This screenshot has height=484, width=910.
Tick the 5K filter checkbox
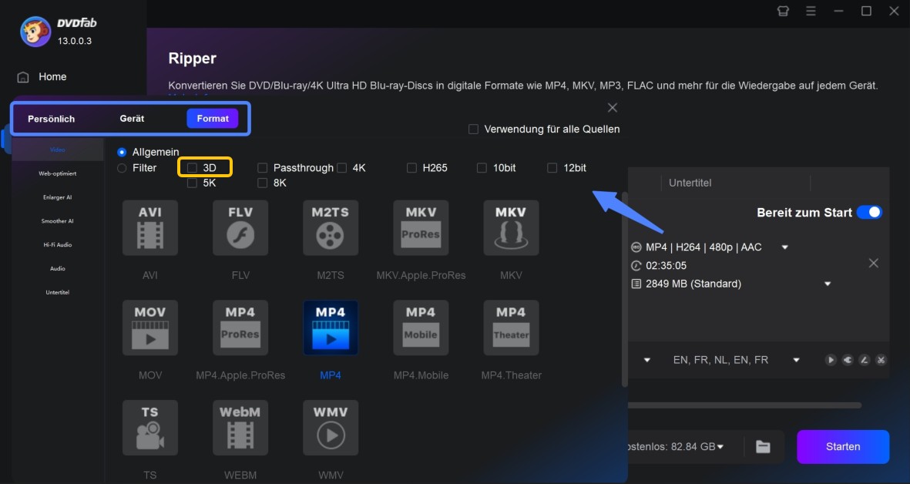point(192,183)
